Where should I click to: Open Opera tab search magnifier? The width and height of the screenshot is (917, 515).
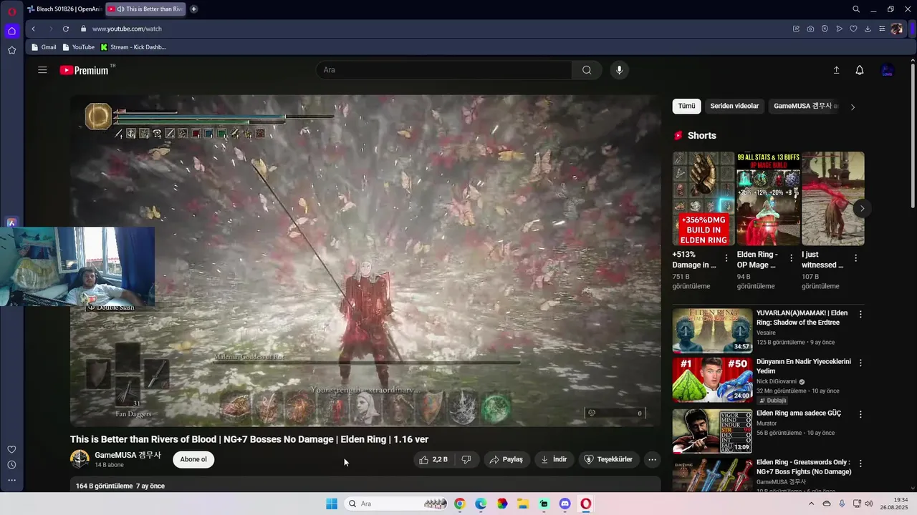pyautogui.click(x=856, y=9)
